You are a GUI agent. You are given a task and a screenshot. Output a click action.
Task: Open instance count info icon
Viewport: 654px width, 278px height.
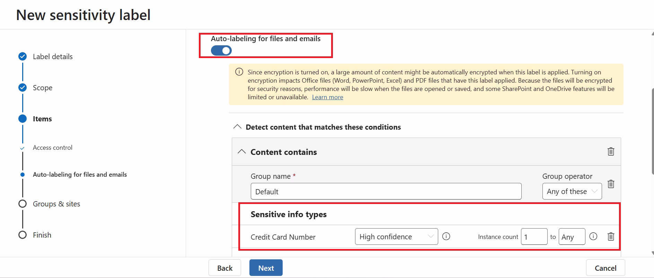[x=593, y=237]
